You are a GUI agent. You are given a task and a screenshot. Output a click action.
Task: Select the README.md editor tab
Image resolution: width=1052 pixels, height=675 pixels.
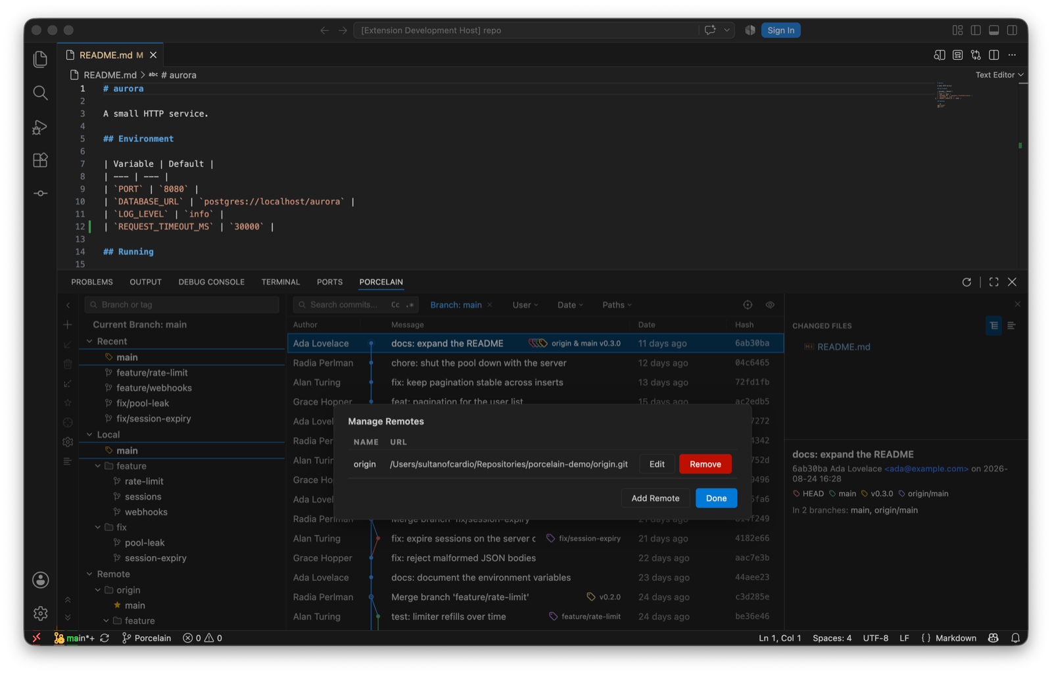110,55
